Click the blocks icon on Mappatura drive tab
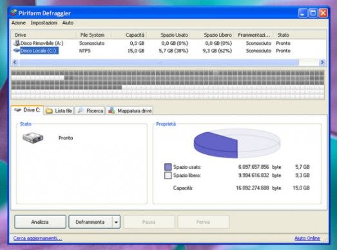 tap(111, 111)
